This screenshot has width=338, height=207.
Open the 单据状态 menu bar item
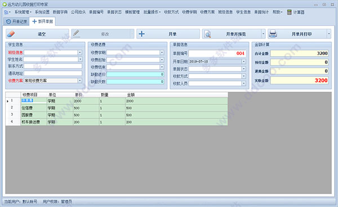[x=114, y=12]
